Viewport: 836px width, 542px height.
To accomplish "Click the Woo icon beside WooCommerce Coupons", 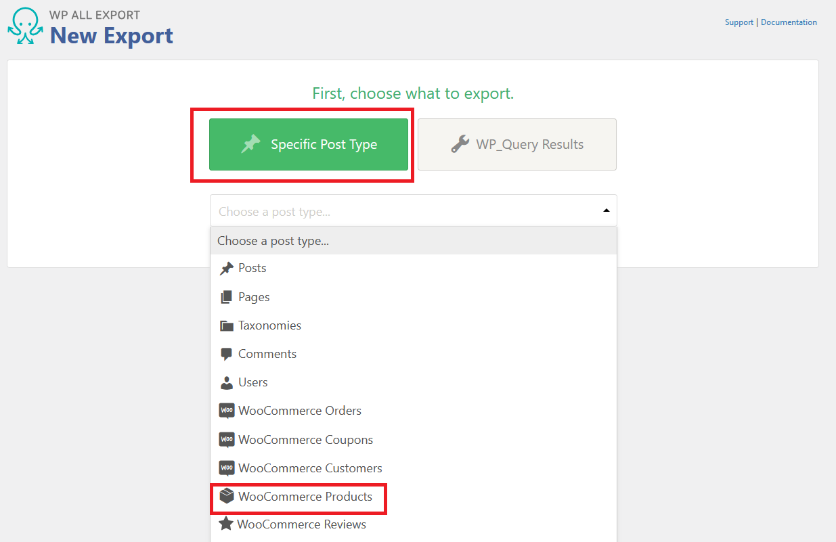I will coord(227,440).
